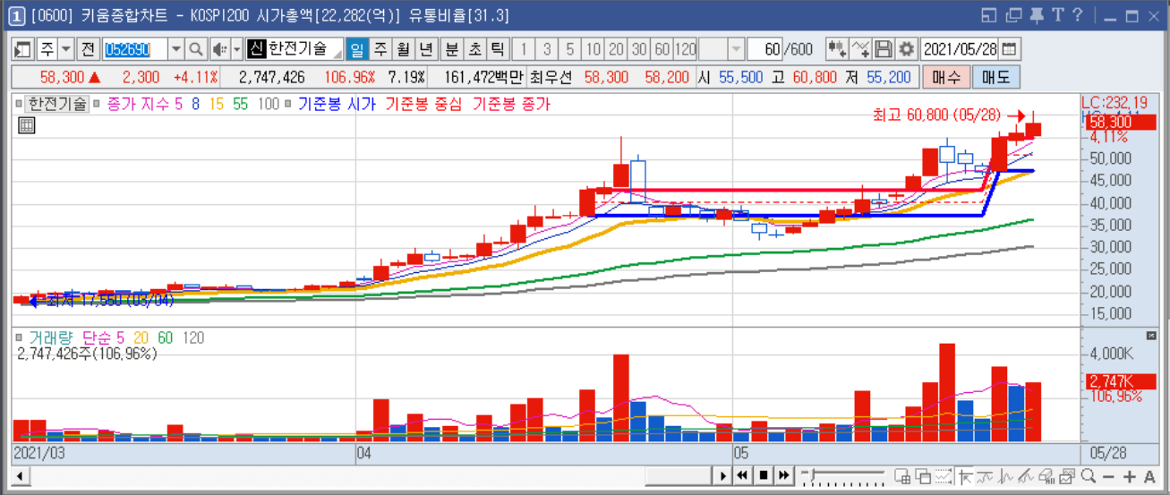Select the 20 interval button

[x=616, y=48]
